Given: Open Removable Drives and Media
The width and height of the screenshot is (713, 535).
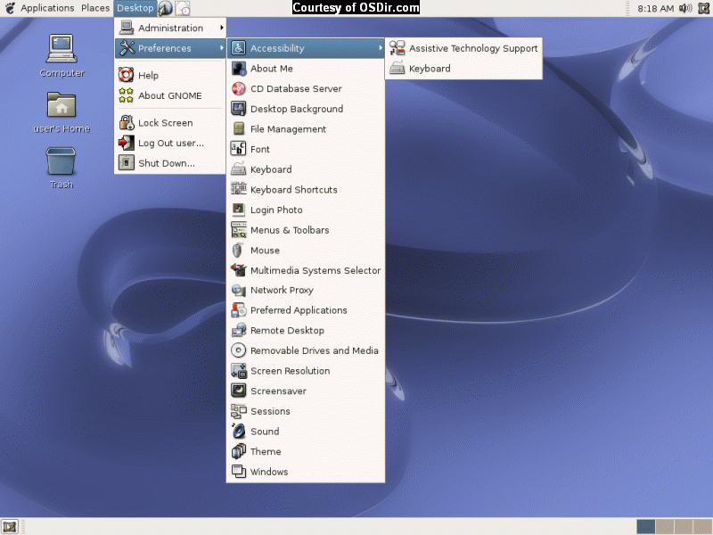Looking at the screenshot, I should pyautogui.click(x=306, y=350).
